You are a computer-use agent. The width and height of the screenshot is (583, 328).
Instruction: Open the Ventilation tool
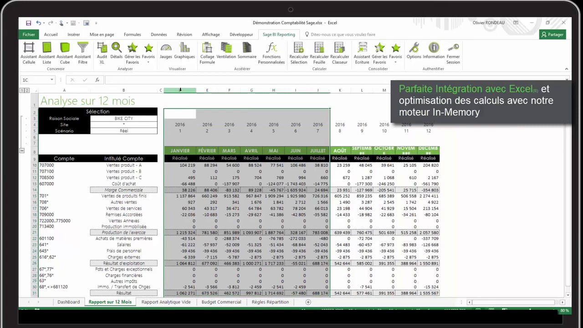(x=226, y=51)
